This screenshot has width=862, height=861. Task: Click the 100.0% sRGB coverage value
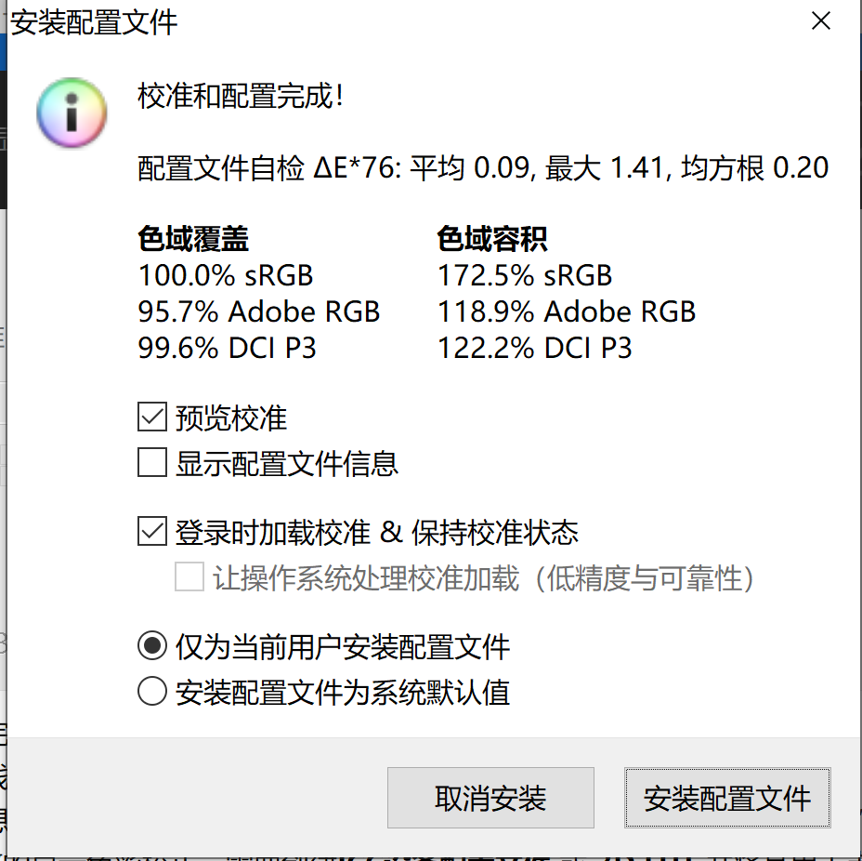click(x=226, y=276)
